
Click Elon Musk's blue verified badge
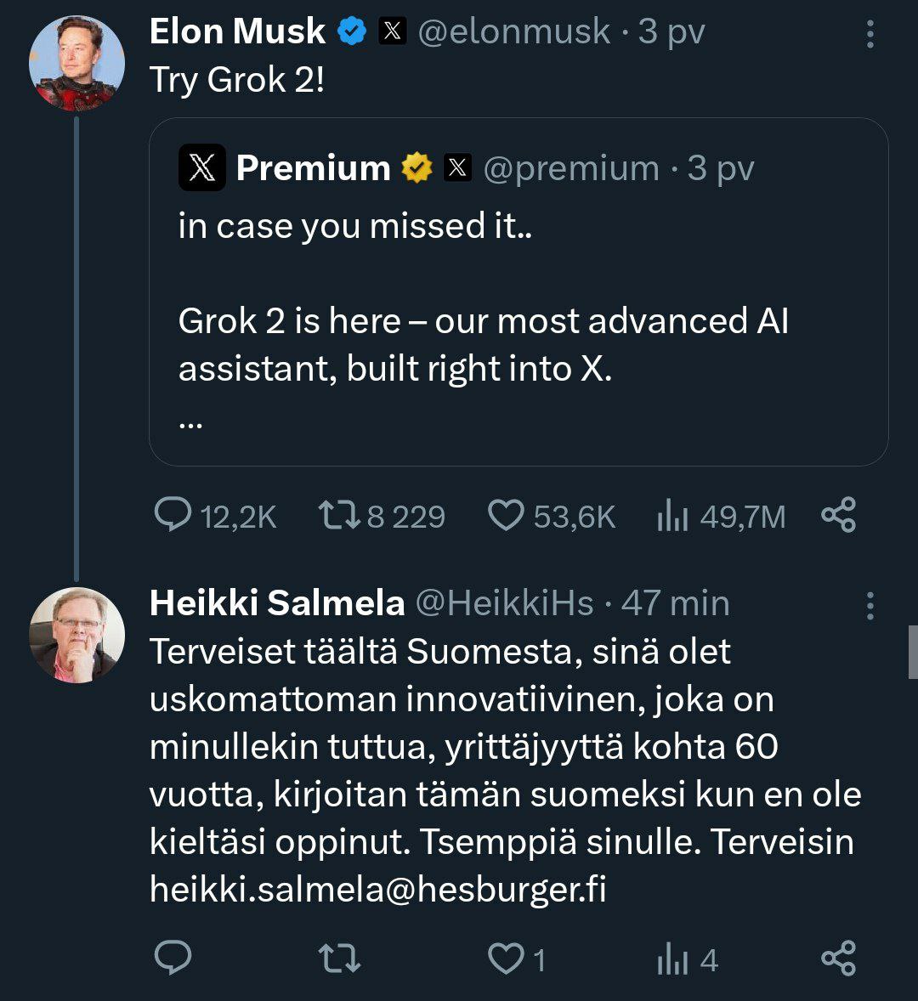(352, 31)
